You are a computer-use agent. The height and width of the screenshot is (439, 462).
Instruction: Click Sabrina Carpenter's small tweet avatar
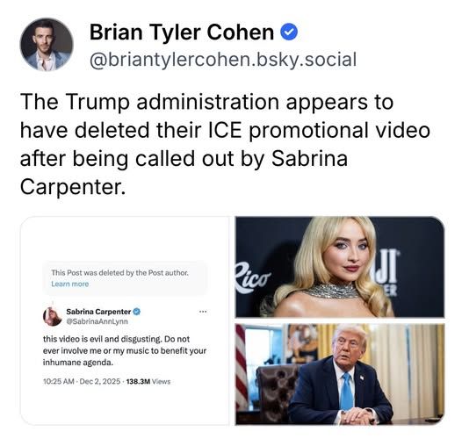click(x=53, y=316)
